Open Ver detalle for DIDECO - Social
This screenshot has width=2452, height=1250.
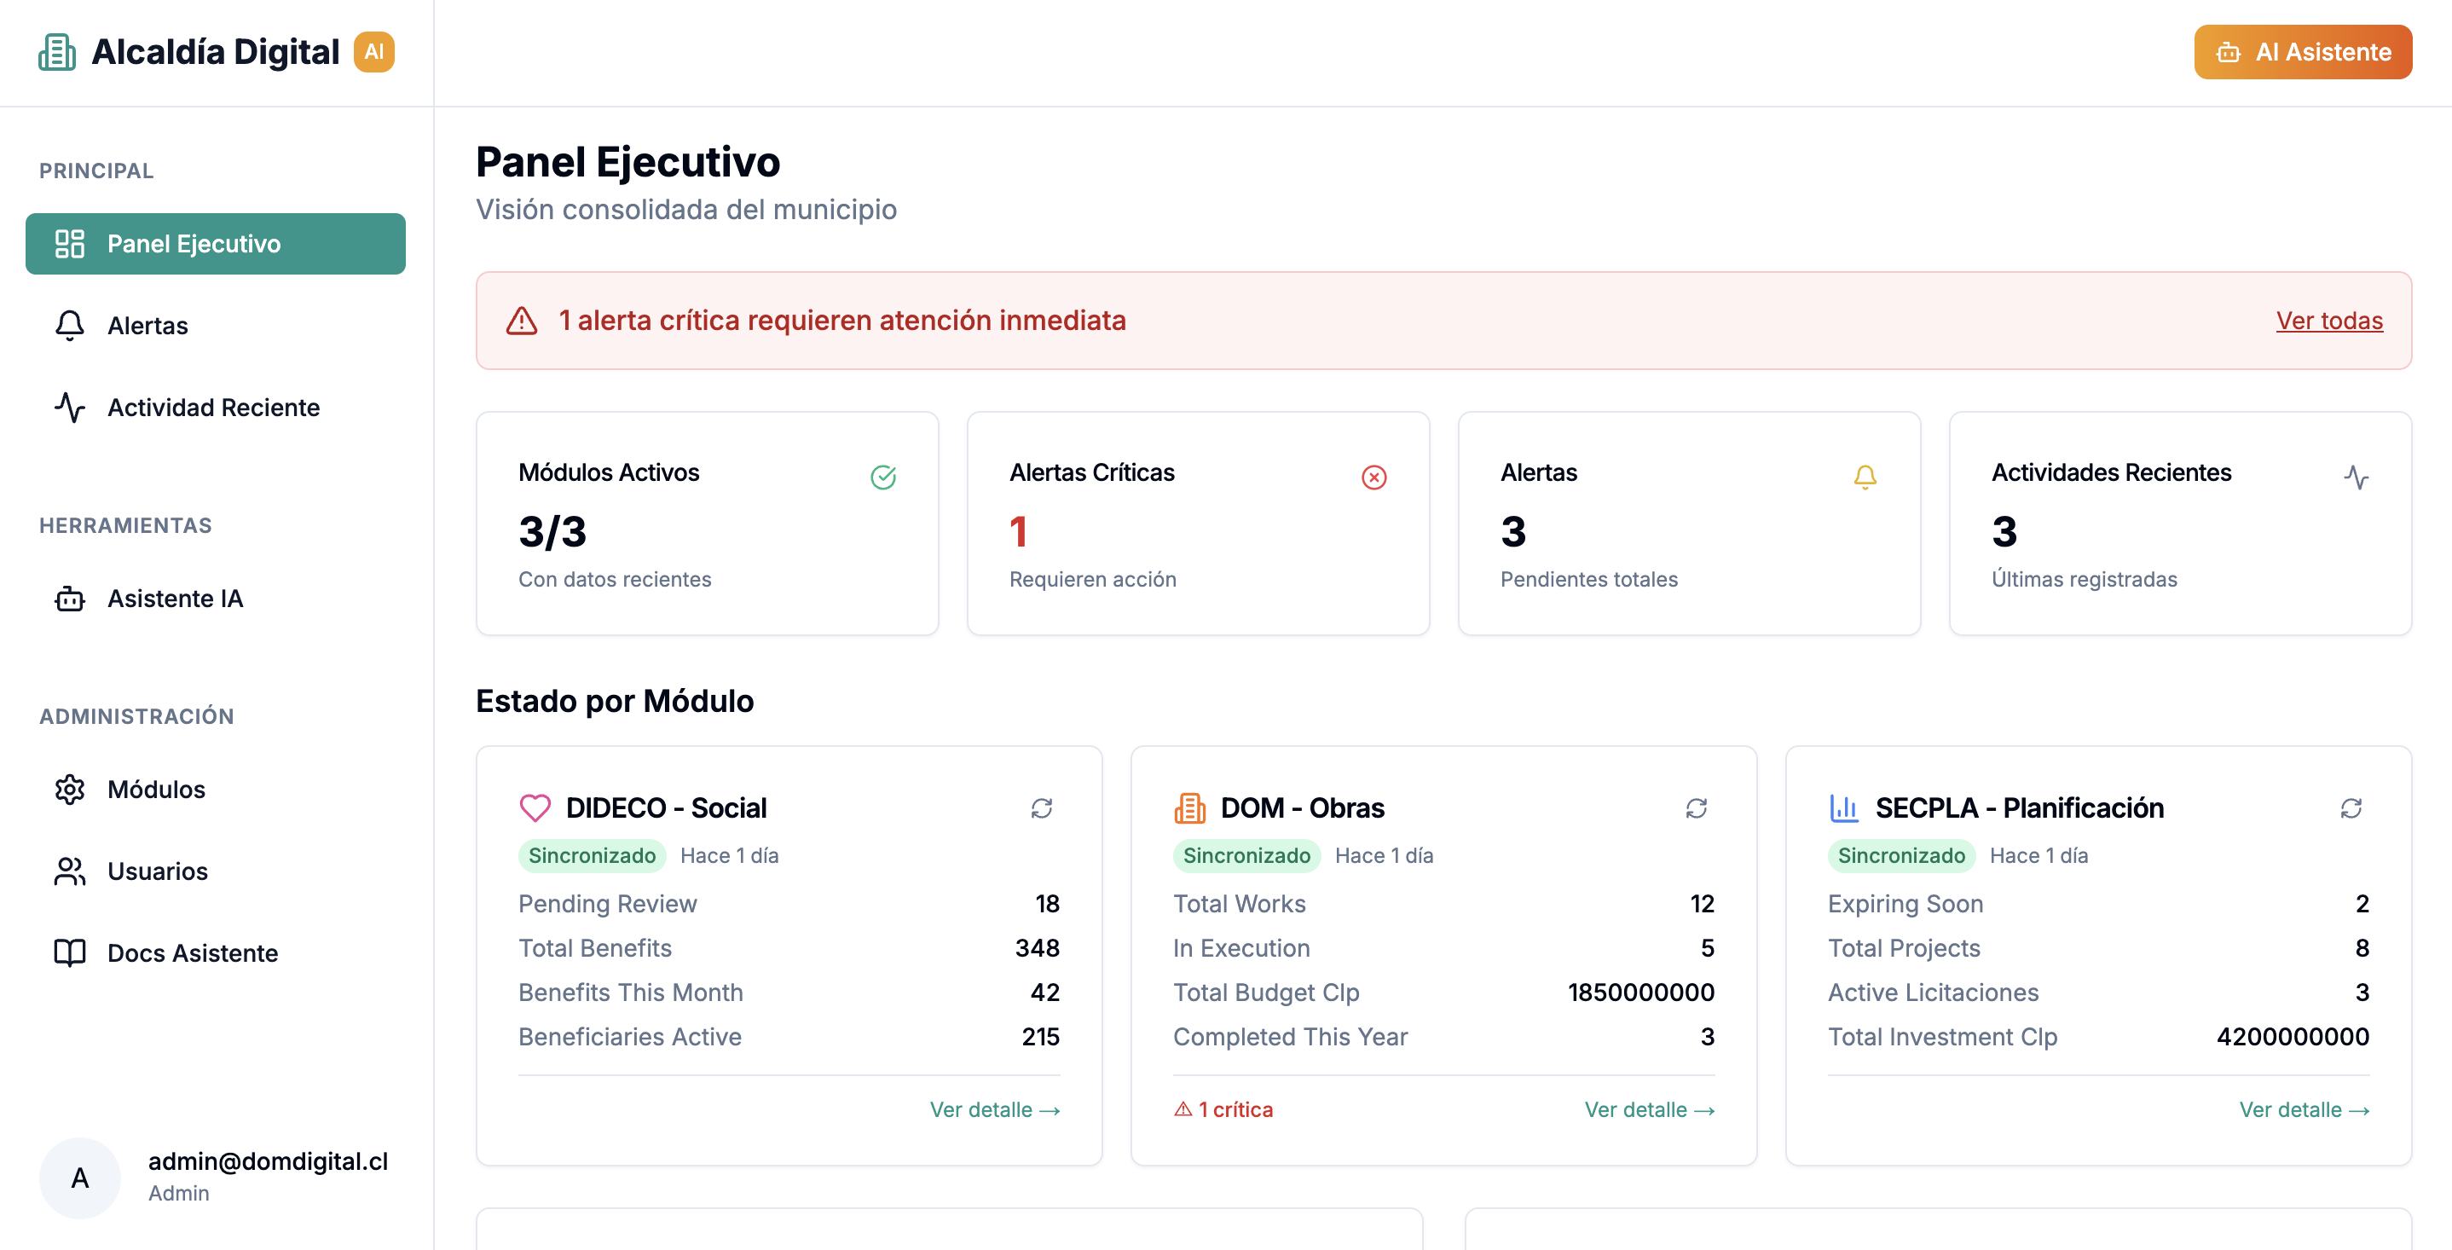tap(995, 1110)
